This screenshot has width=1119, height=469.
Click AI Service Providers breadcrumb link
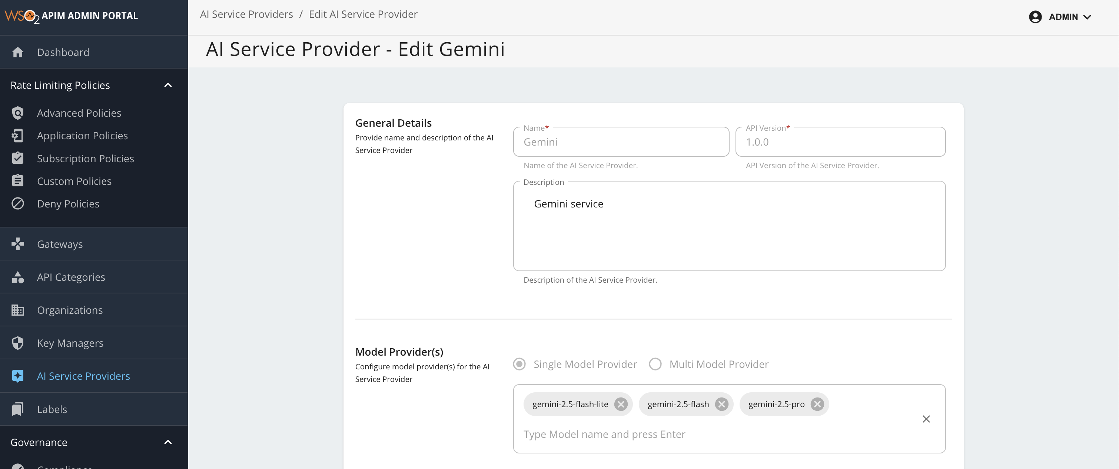click(x=246, y=14)
